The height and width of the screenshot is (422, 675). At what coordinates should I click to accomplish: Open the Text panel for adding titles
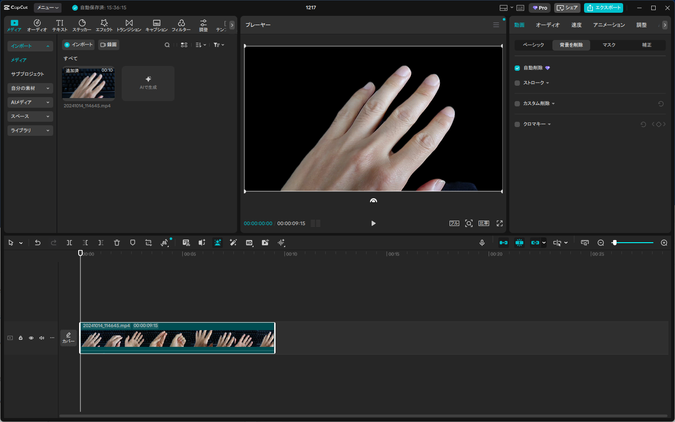coord(59,25)
